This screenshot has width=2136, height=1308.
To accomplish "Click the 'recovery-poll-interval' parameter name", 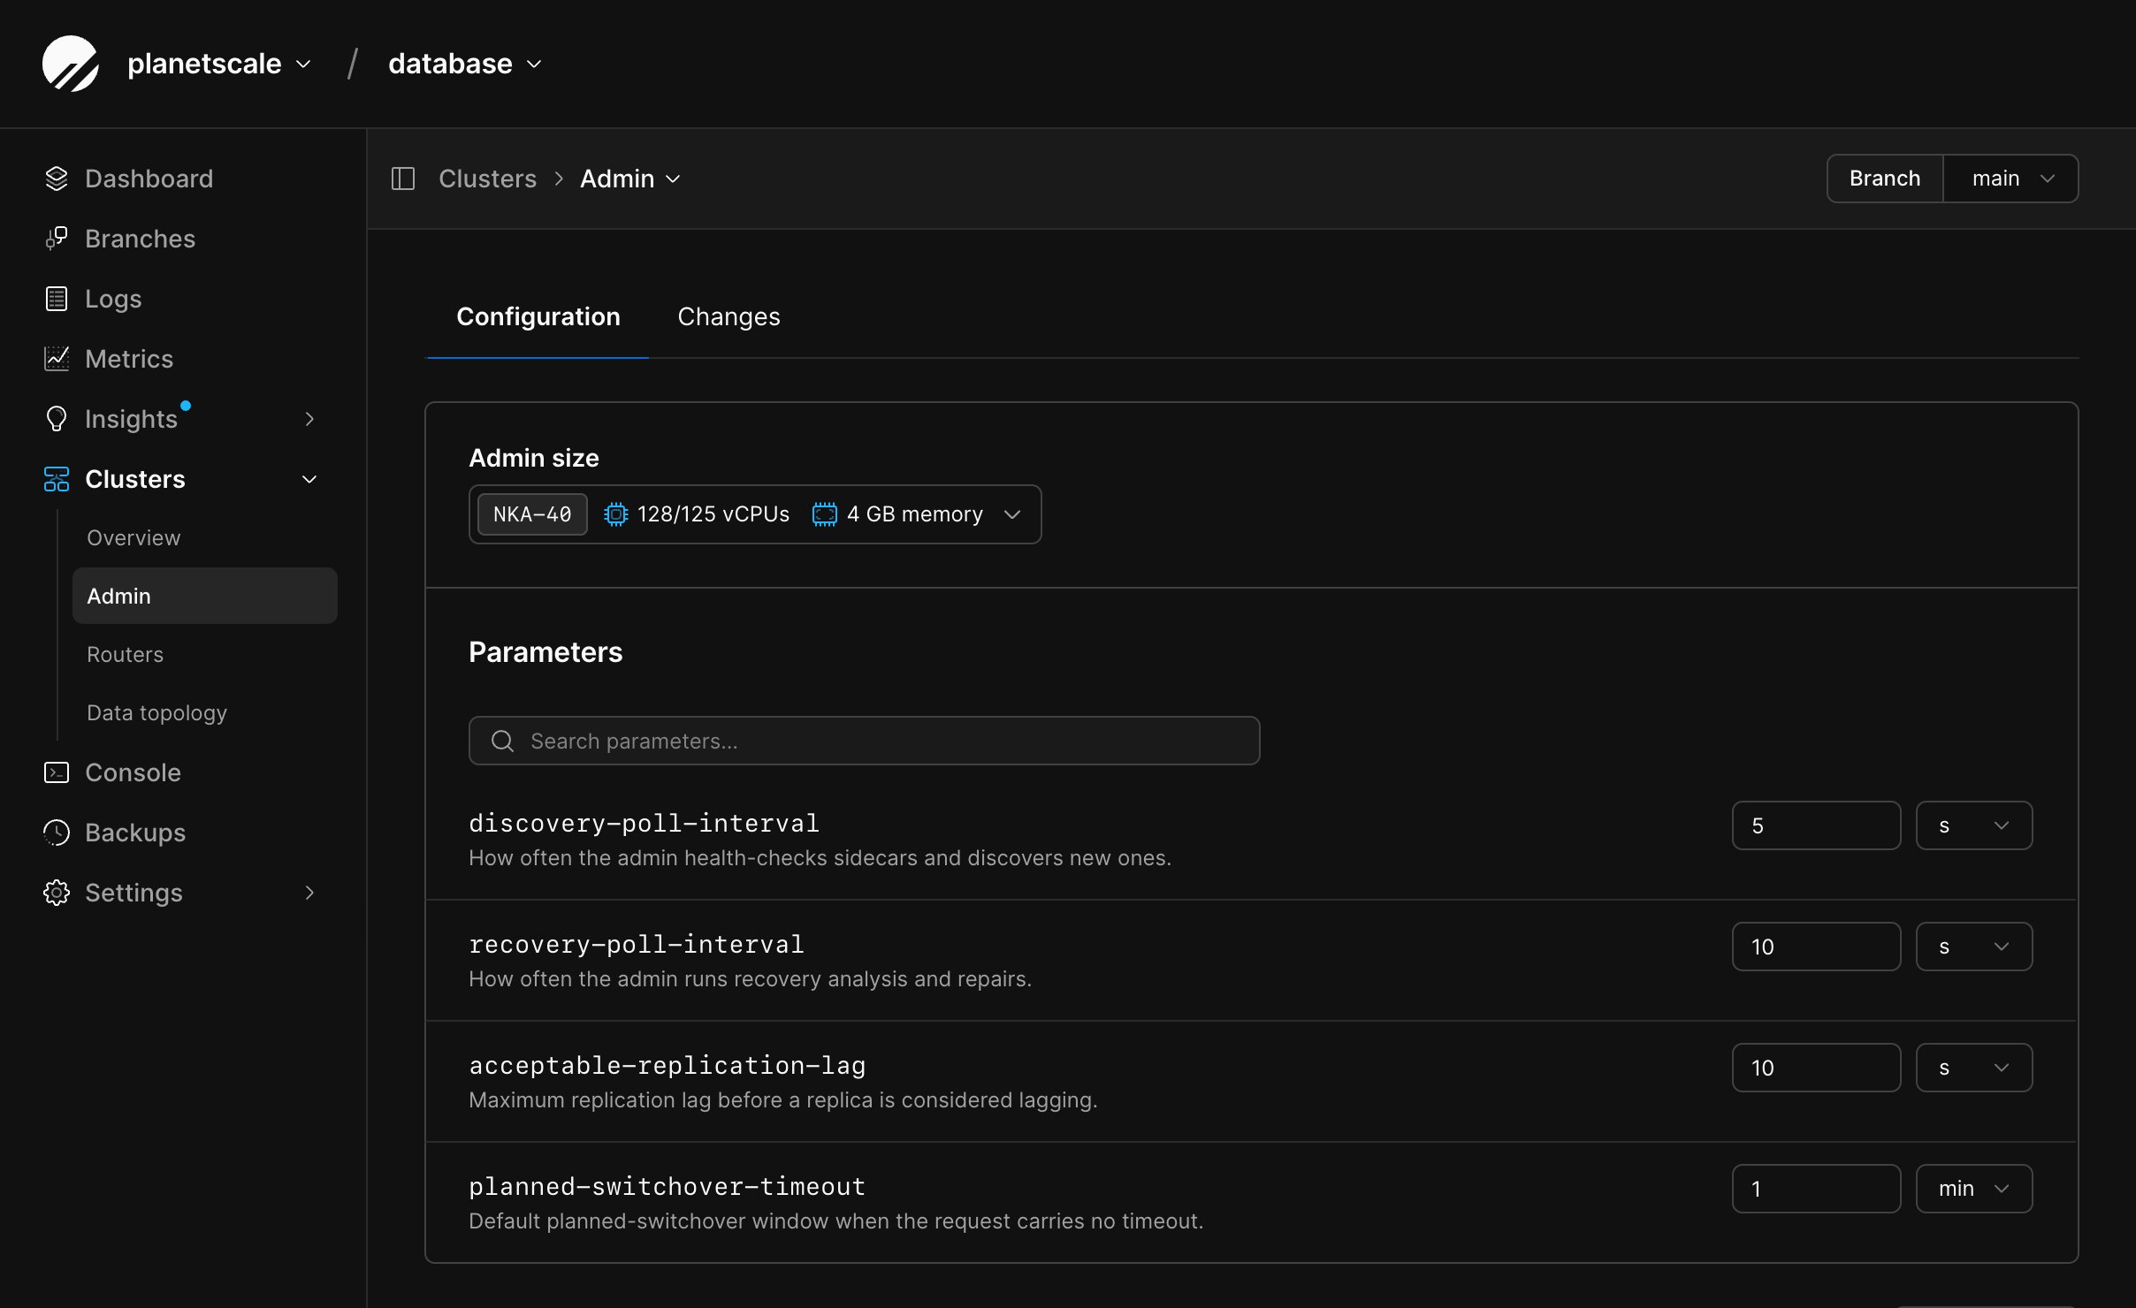I will tap(637, 944).
